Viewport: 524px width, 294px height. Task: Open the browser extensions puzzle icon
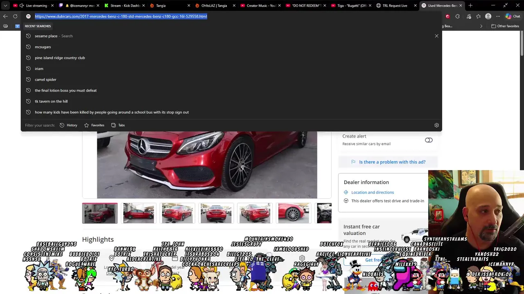click(458, 16)
